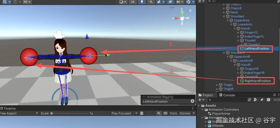The width and height of the screenshot is (280, 128).
Task: Toggle scene effects (skybox, fog) icon
Action: coord(159,2)
